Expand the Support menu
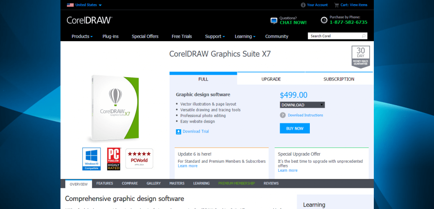The image size is (434, 209). 215,36
